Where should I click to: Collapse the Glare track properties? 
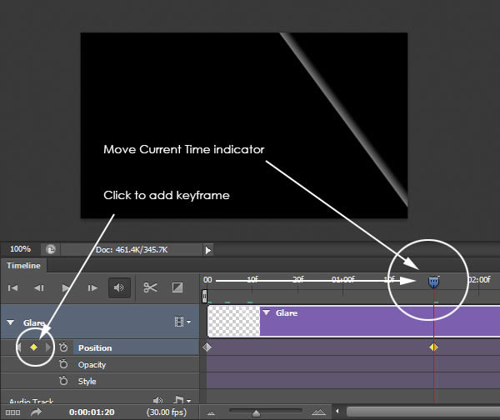click(11, 322)
